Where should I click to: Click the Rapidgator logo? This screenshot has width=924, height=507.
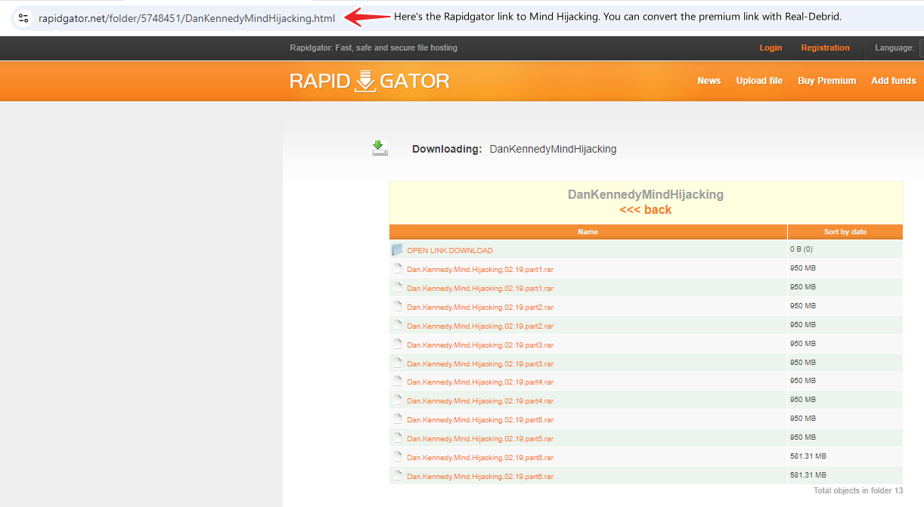coord(370,81)
